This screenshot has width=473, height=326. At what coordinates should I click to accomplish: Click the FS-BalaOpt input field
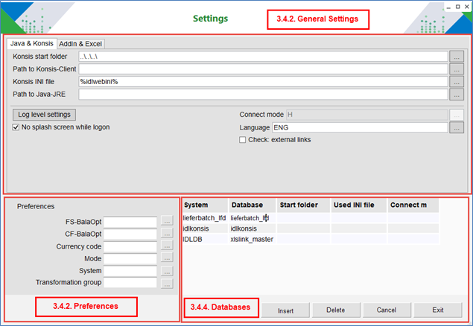[130, 222]
